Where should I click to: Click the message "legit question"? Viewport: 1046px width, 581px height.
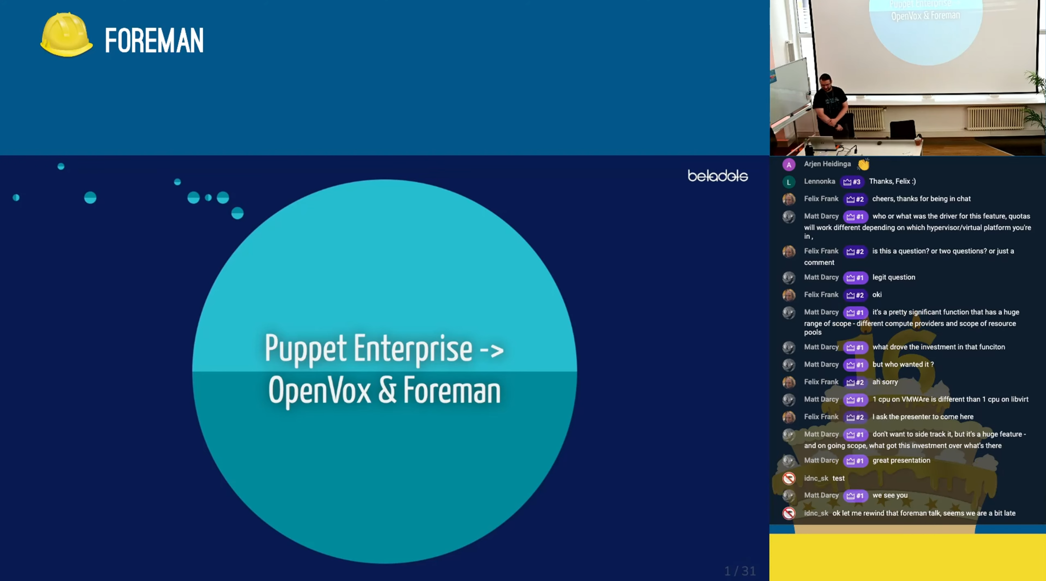[894, 277]
